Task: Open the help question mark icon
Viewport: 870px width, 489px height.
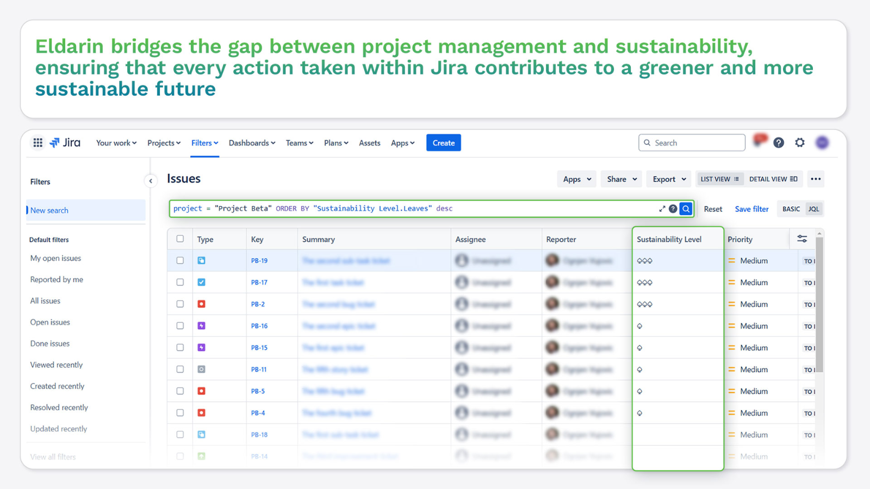Action: tap(779, 143)
